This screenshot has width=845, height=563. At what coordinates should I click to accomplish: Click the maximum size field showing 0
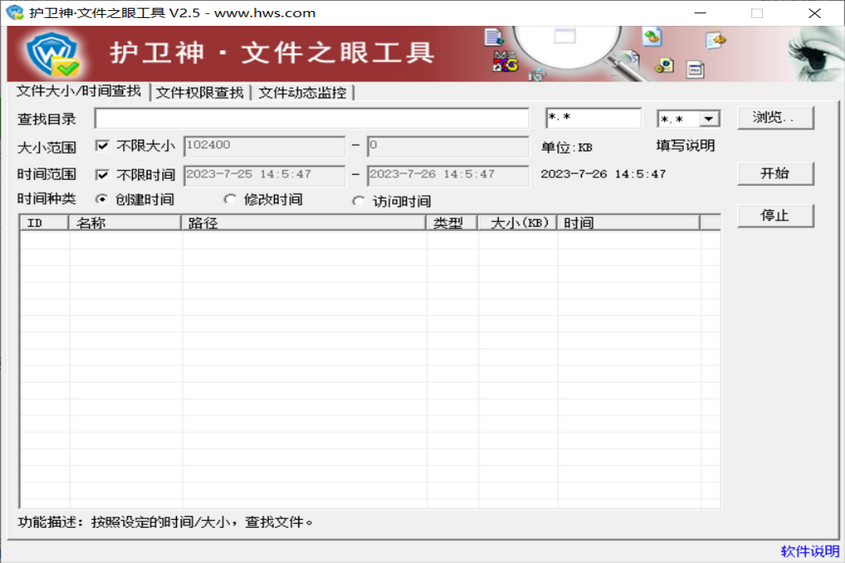pos(448,146)
